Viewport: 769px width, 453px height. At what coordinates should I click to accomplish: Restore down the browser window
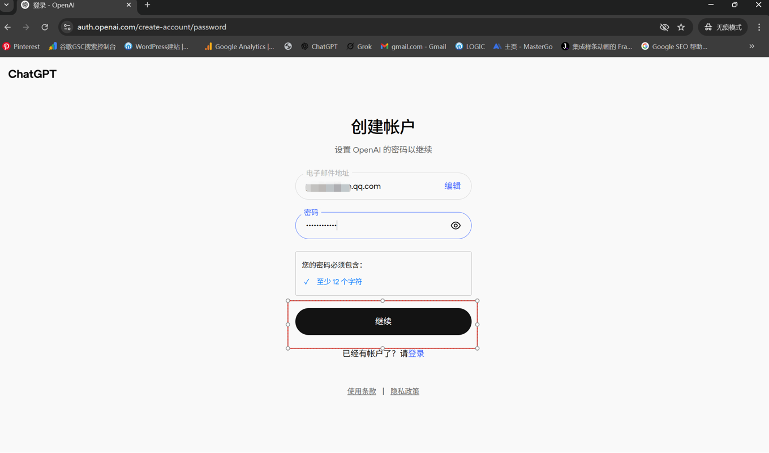(x=734, y=5)
